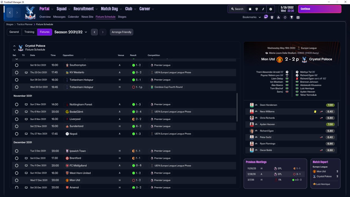
Task: Click the red card icon beside Richard Egan
Action: [x=297, y=79]
